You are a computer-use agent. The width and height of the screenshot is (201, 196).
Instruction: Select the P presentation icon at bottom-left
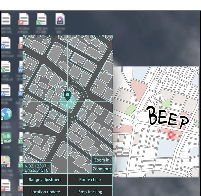tap(6, 185)
